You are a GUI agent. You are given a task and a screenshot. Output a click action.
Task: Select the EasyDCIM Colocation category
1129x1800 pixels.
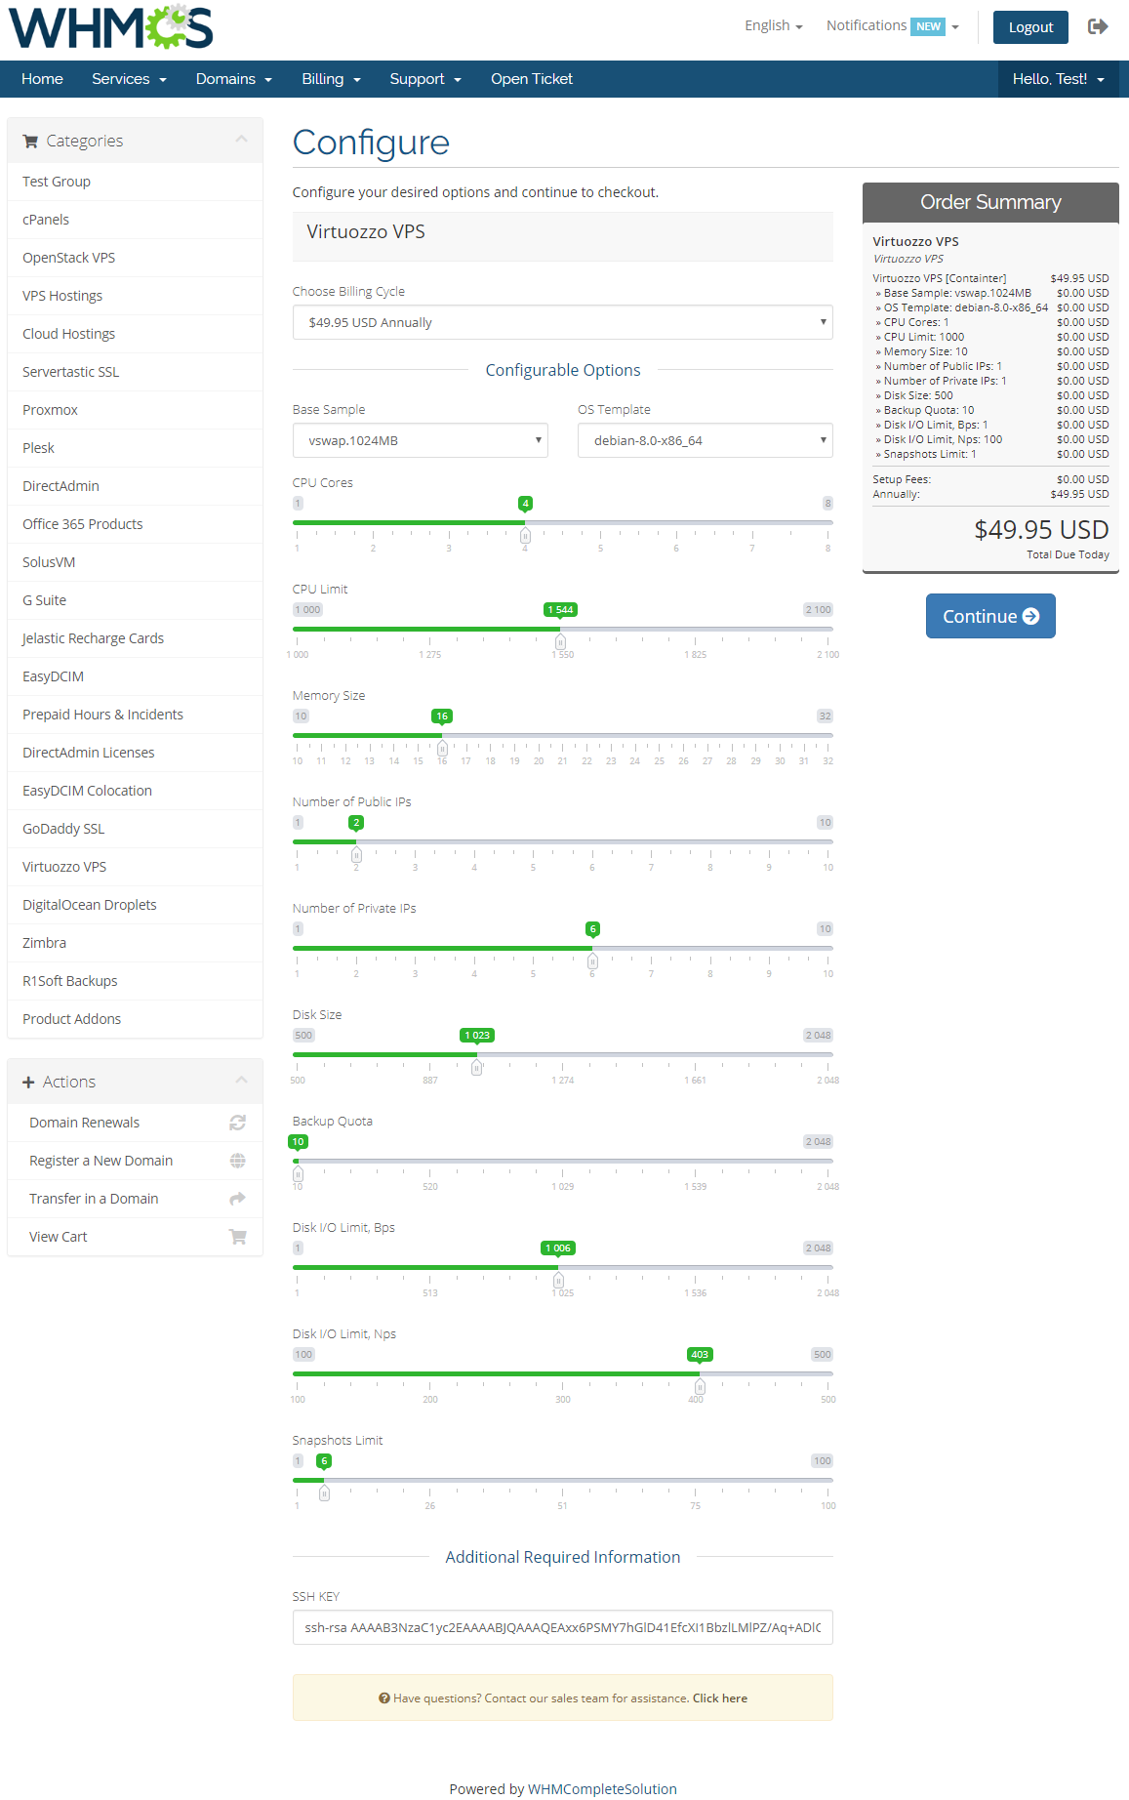coord(135,791)
